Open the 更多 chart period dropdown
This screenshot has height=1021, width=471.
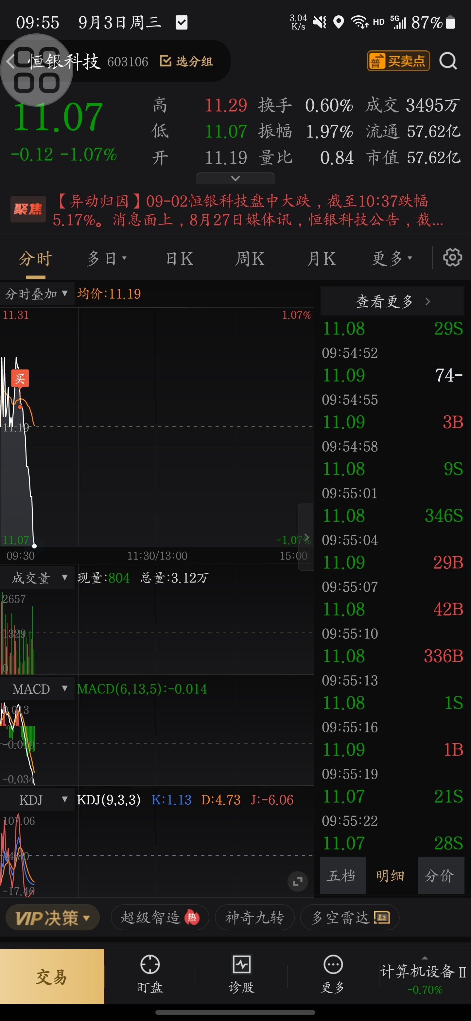tap(392, 259)
